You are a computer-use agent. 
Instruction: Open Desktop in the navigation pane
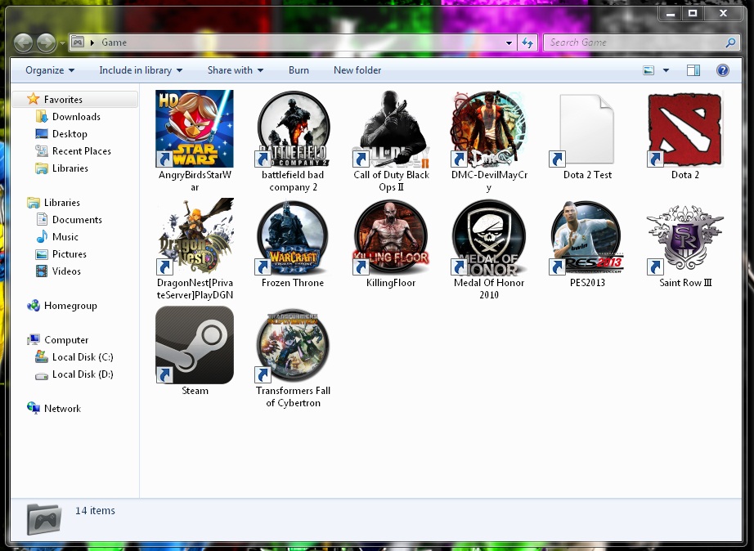pos(70,134)
